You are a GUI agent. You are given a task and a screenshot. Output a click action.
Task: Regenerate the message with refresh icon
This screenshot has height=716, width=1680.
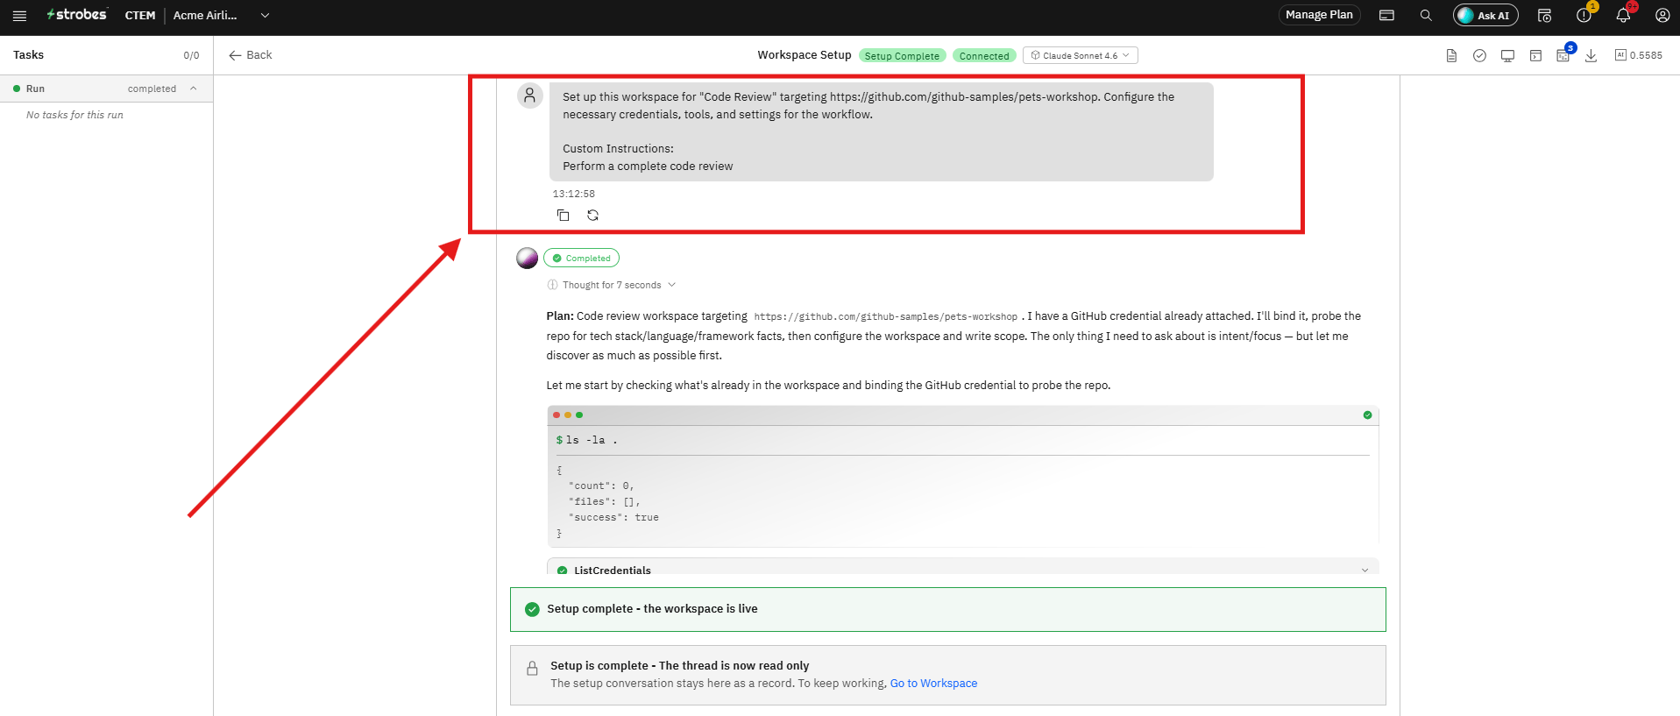592,216
